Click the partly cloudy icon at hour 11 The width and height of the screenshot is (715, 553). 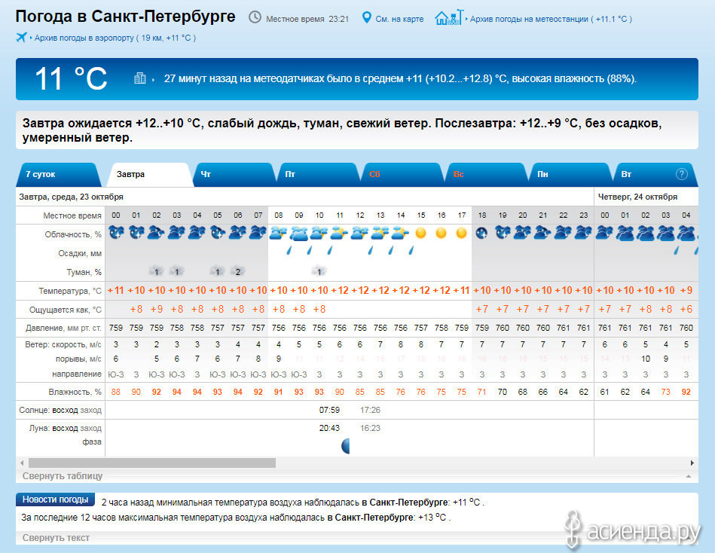pos(339,234)
